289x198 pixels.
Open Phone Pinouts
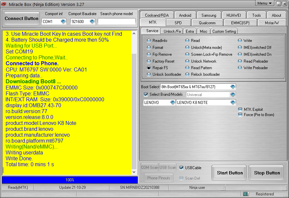[x=159, y=178]
